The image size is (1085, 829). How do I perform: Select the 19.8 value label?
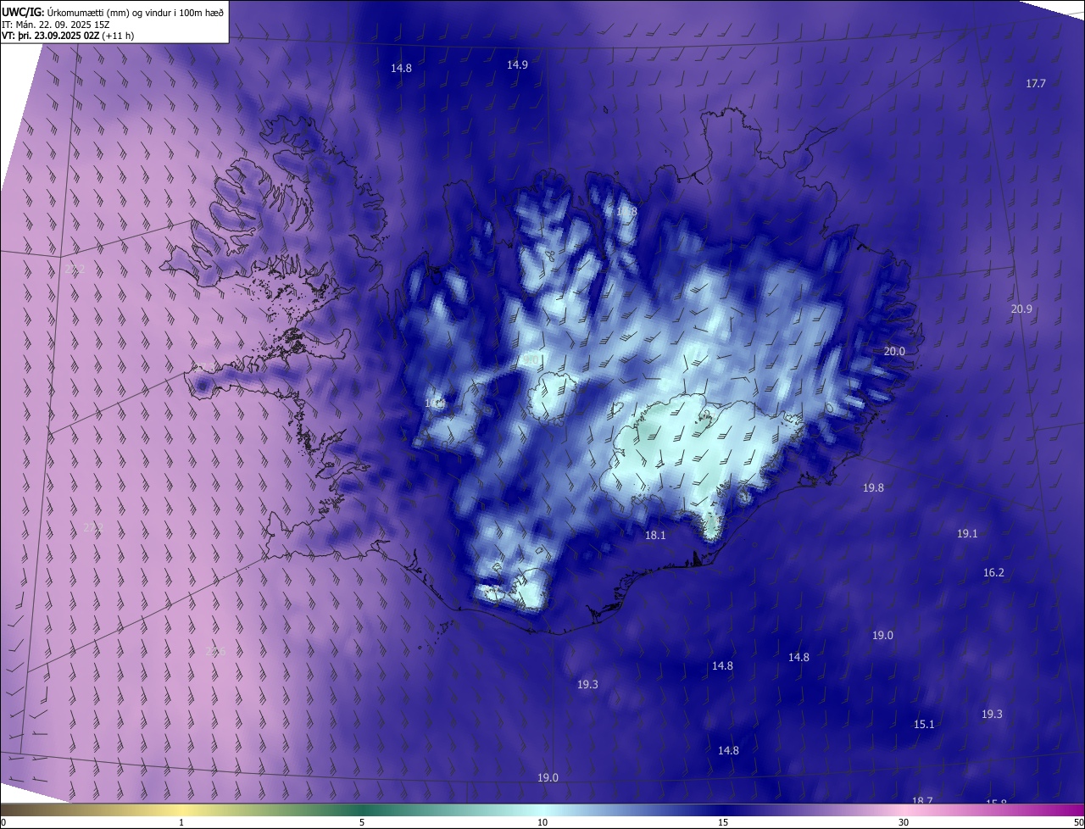(873, 487)
